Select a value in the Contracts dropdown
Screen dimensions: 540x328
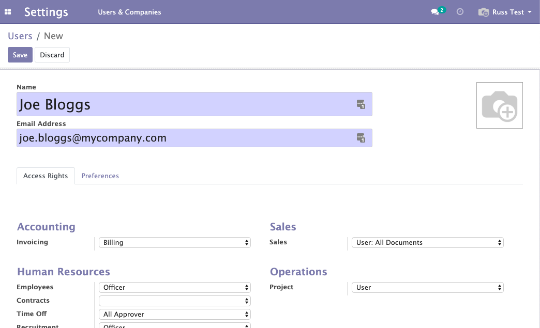174,301
